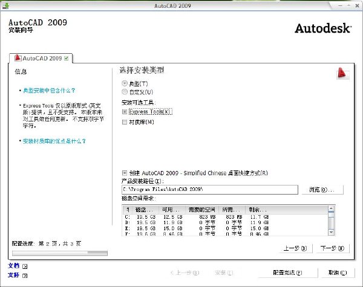Screen dimensions: 363x287
Task: Click the 所需... column header
Action: [232, 210]
